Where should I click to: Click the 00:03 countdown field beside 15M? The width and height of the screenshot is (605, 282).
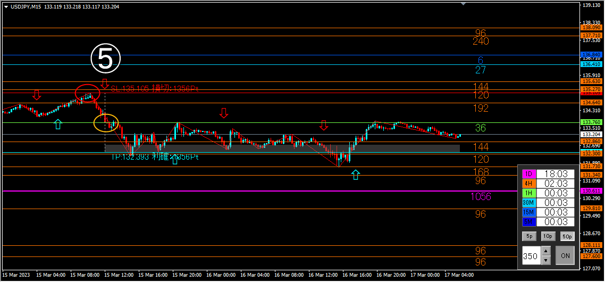pyautogui.click(x=555, y=212)
